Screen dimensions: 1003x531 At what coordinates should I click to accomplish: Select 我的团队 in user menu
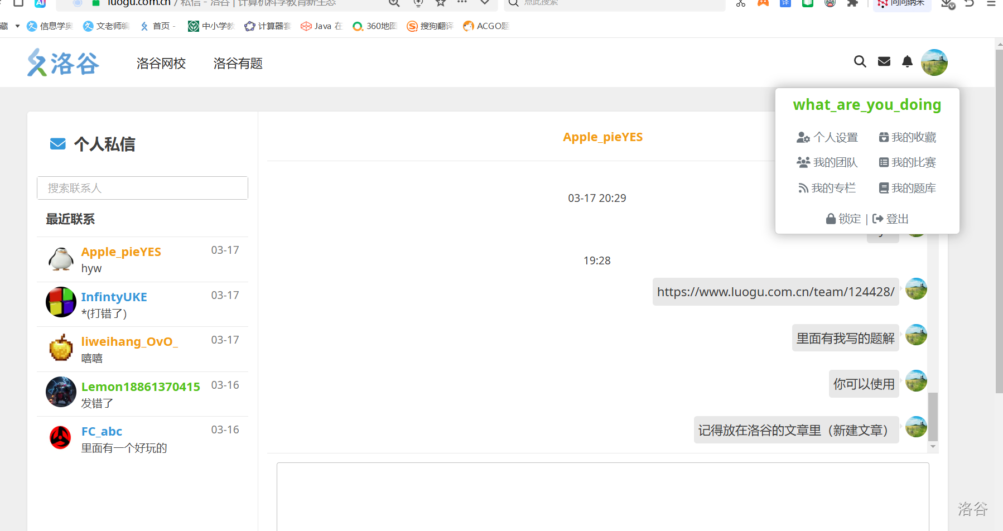[x=827, y=162]
